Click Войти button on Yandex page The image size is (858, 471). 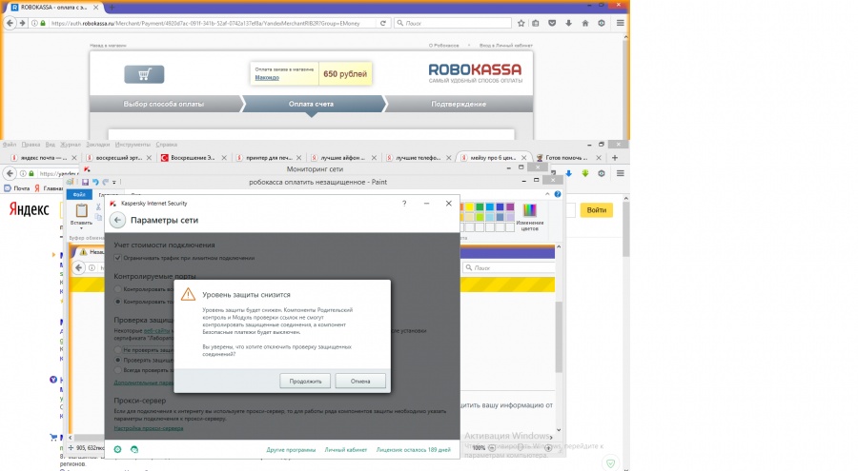click(597, 210)
